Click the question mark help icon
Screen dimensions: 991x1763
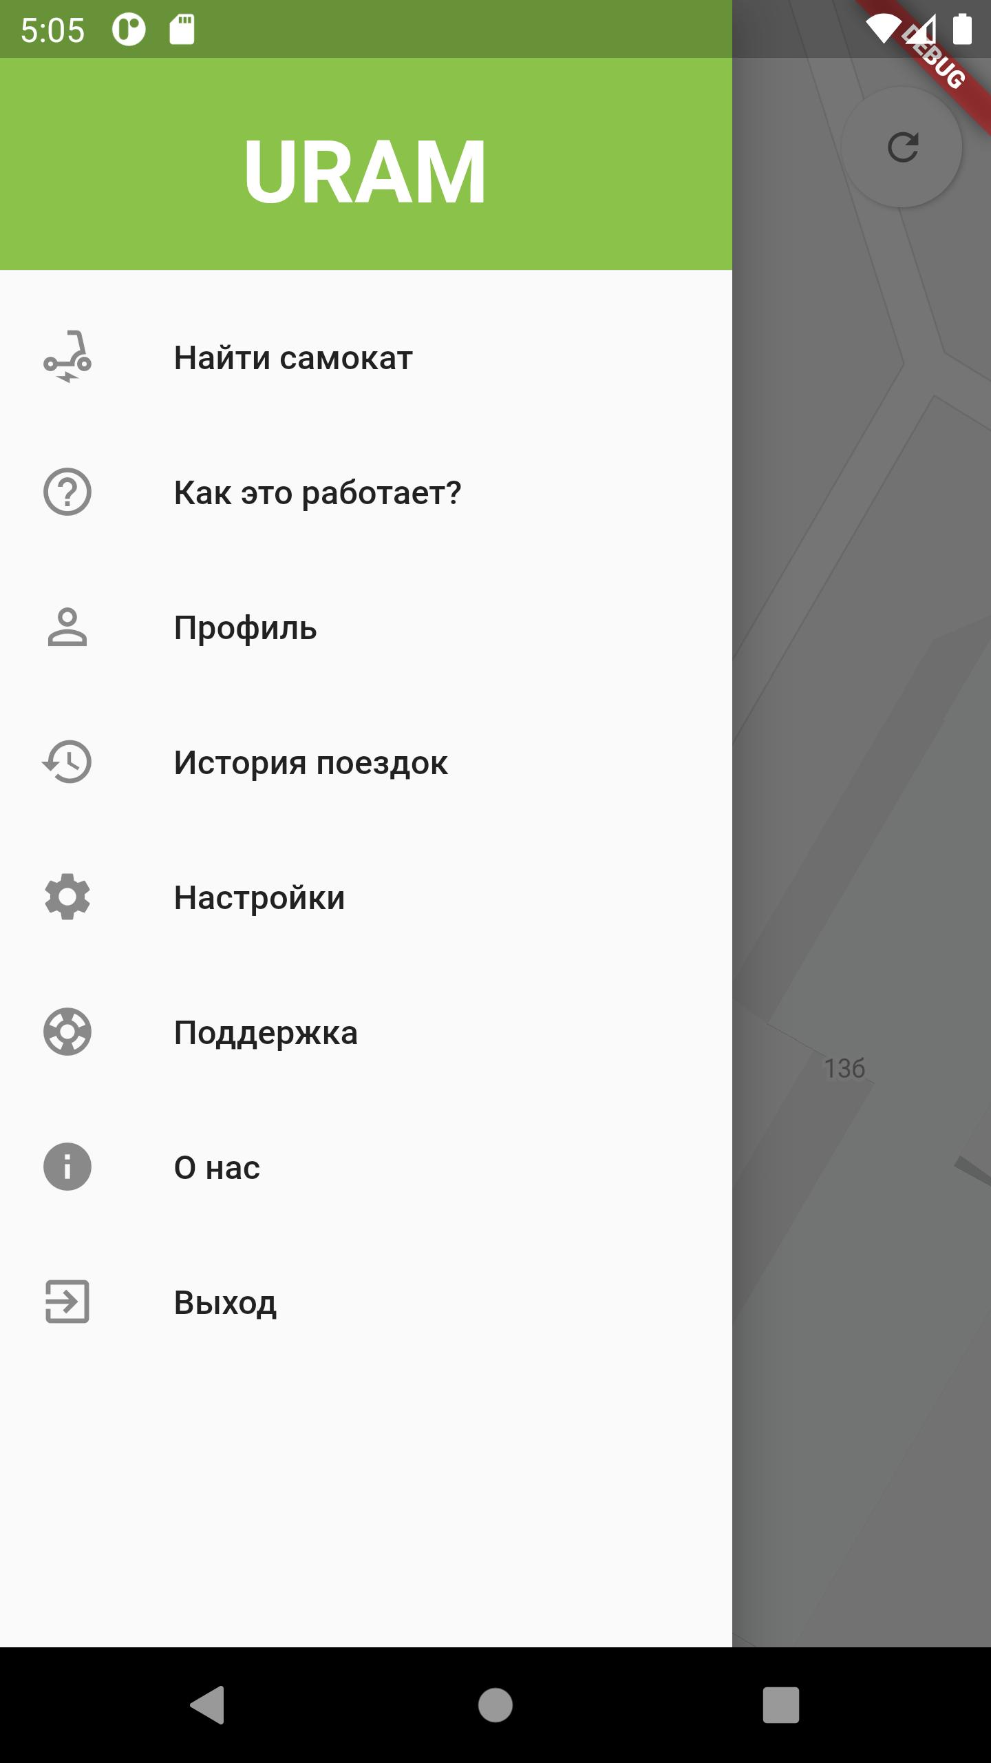[67, 492]
